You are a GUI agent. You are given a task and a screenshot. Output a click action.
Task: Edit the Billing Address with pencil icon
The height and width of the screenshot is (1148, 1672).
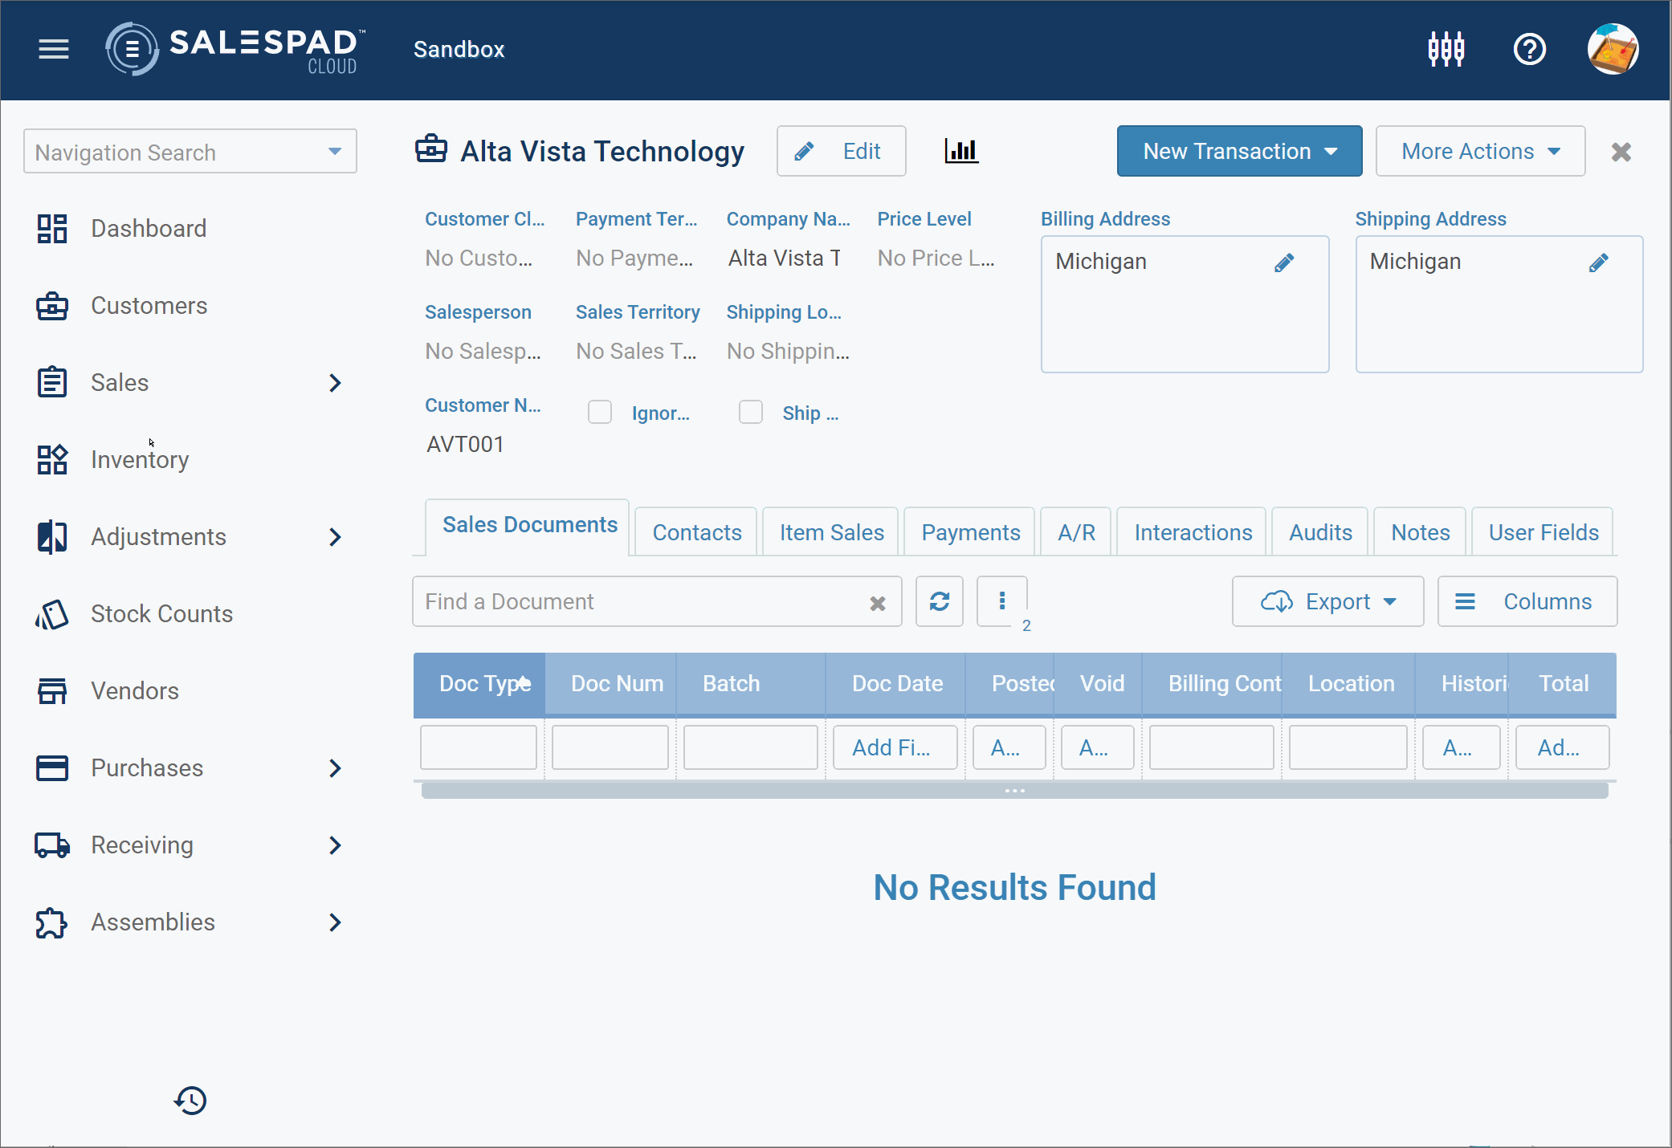[1284, 263]
